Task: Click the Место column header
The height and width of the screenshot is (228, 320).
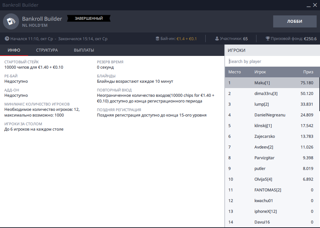Action: (234, 72)
